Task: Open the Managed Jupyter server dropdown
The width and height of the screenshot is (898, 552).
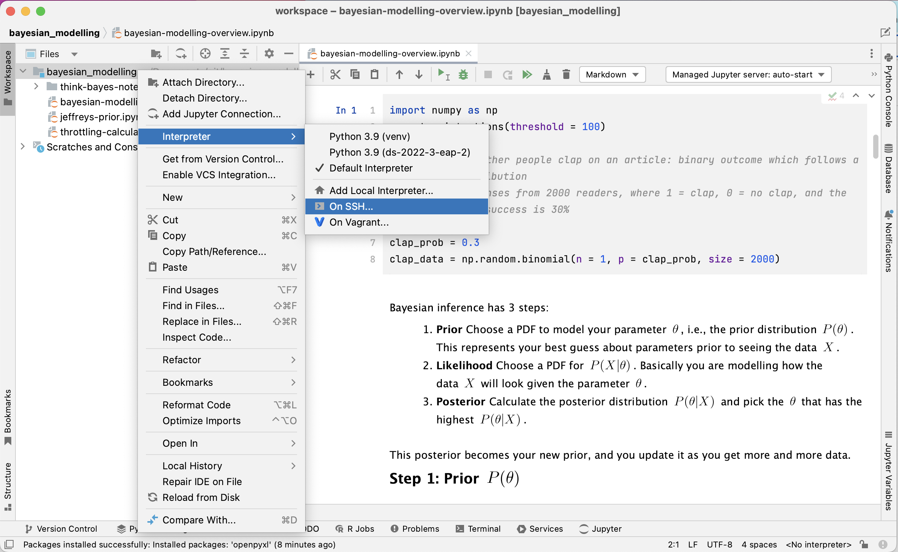Action: tap(748, 74)
